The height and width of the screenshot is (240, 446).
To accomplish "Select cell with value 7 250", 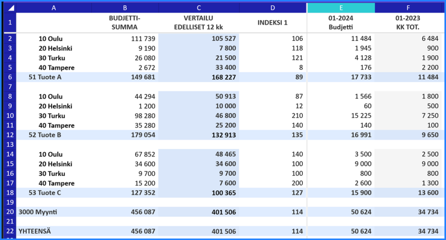I will pyautogui.click(x=408, y=116).
